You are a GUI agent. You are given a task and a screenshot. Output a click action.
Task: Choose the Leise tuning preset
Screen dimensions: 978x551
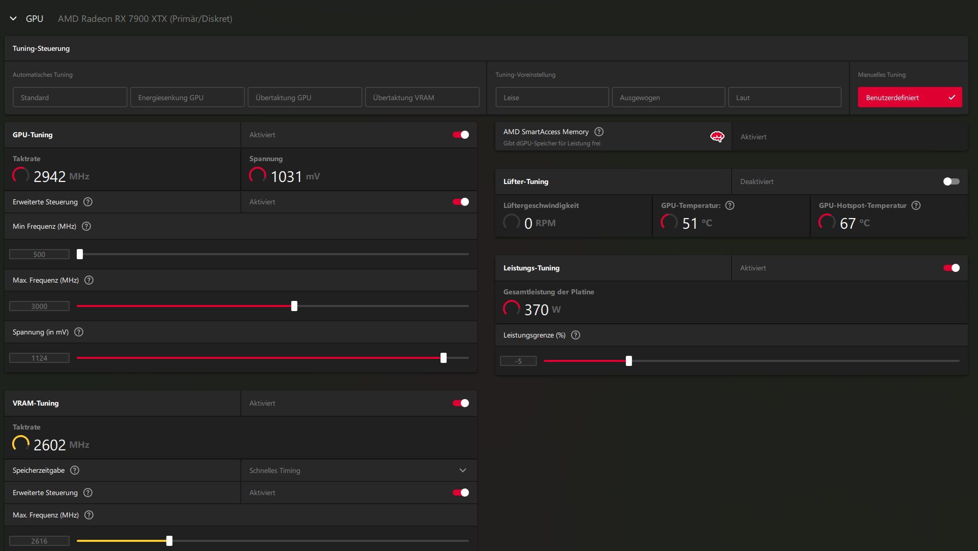(x=552, y=98)
